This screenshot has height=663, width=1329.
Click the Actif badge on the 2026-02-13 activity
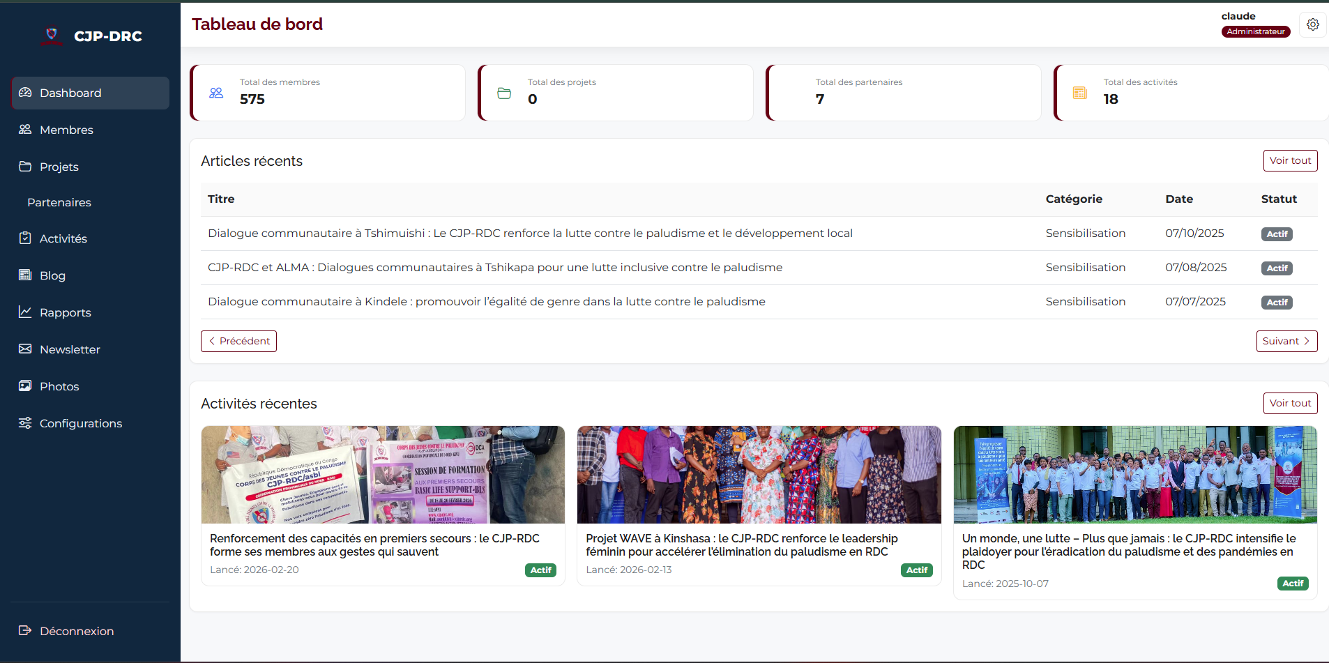click(916, 570)
